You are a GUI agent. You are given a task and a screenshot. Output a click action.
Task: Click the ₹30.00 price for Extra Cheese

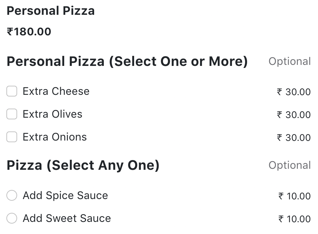tap(294, 92)
